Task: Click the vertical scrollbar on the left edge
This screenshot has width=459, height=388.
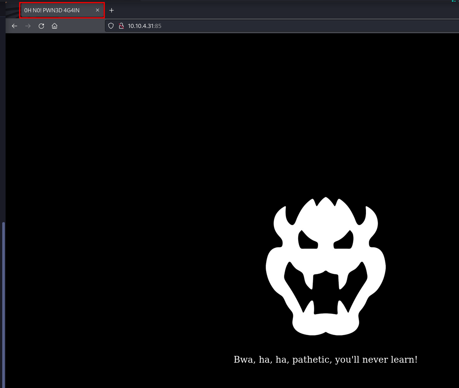Action: (4, 305)
